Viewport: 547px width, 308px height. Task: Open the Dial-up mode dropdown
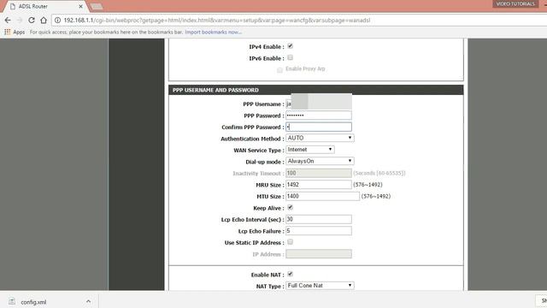point(320,162)
